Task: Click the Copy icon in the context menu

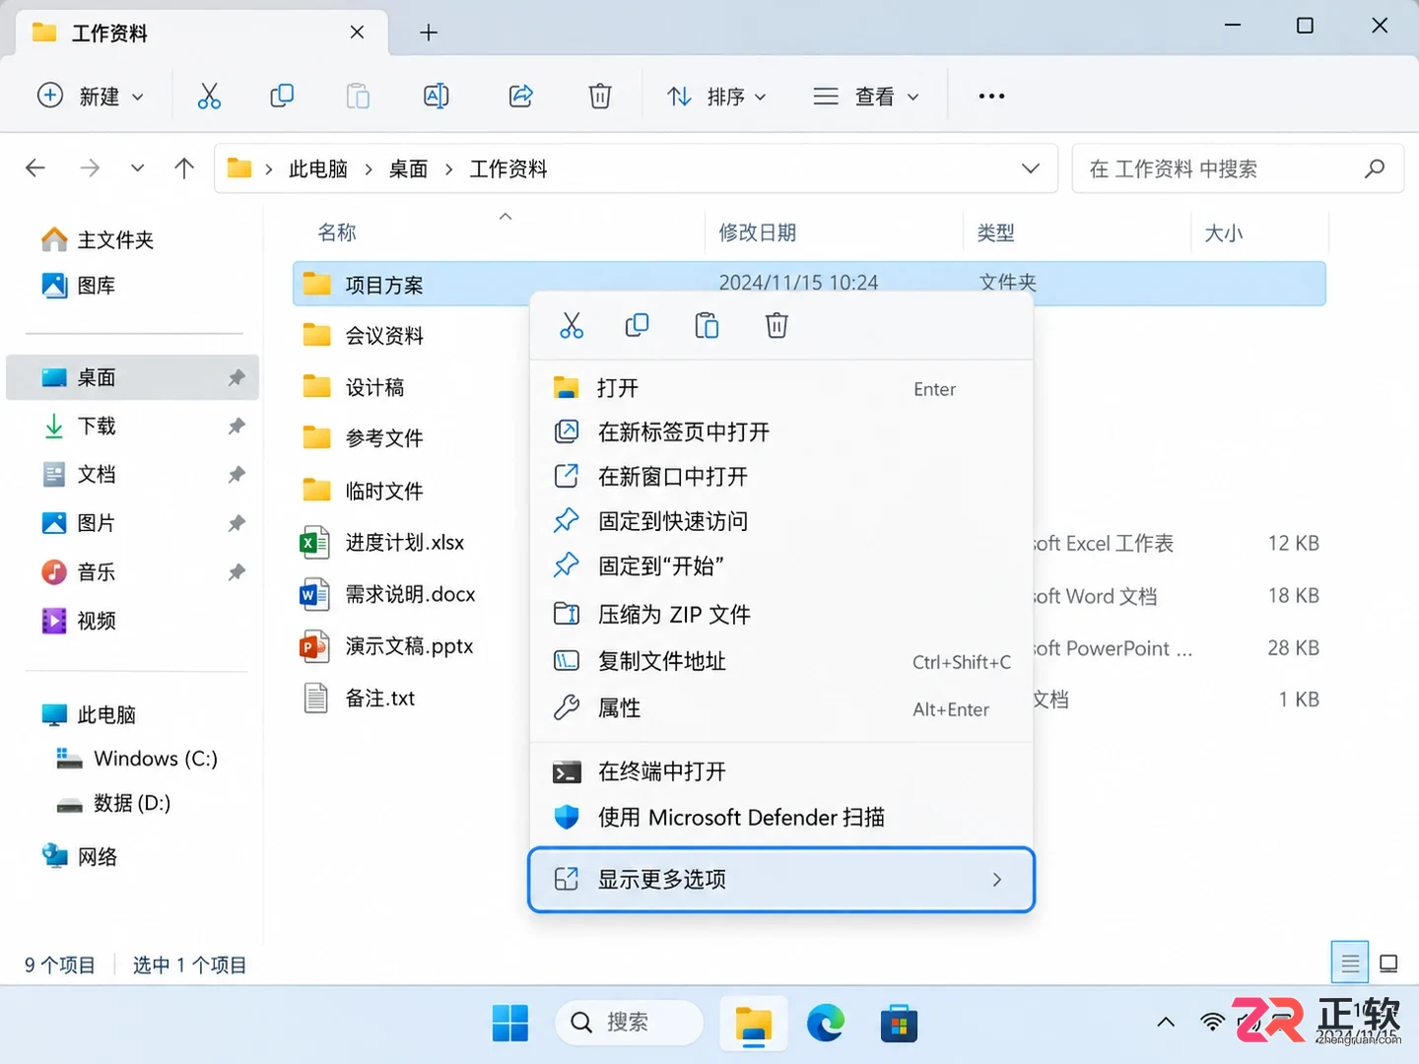Action: [x=638, y=325]
